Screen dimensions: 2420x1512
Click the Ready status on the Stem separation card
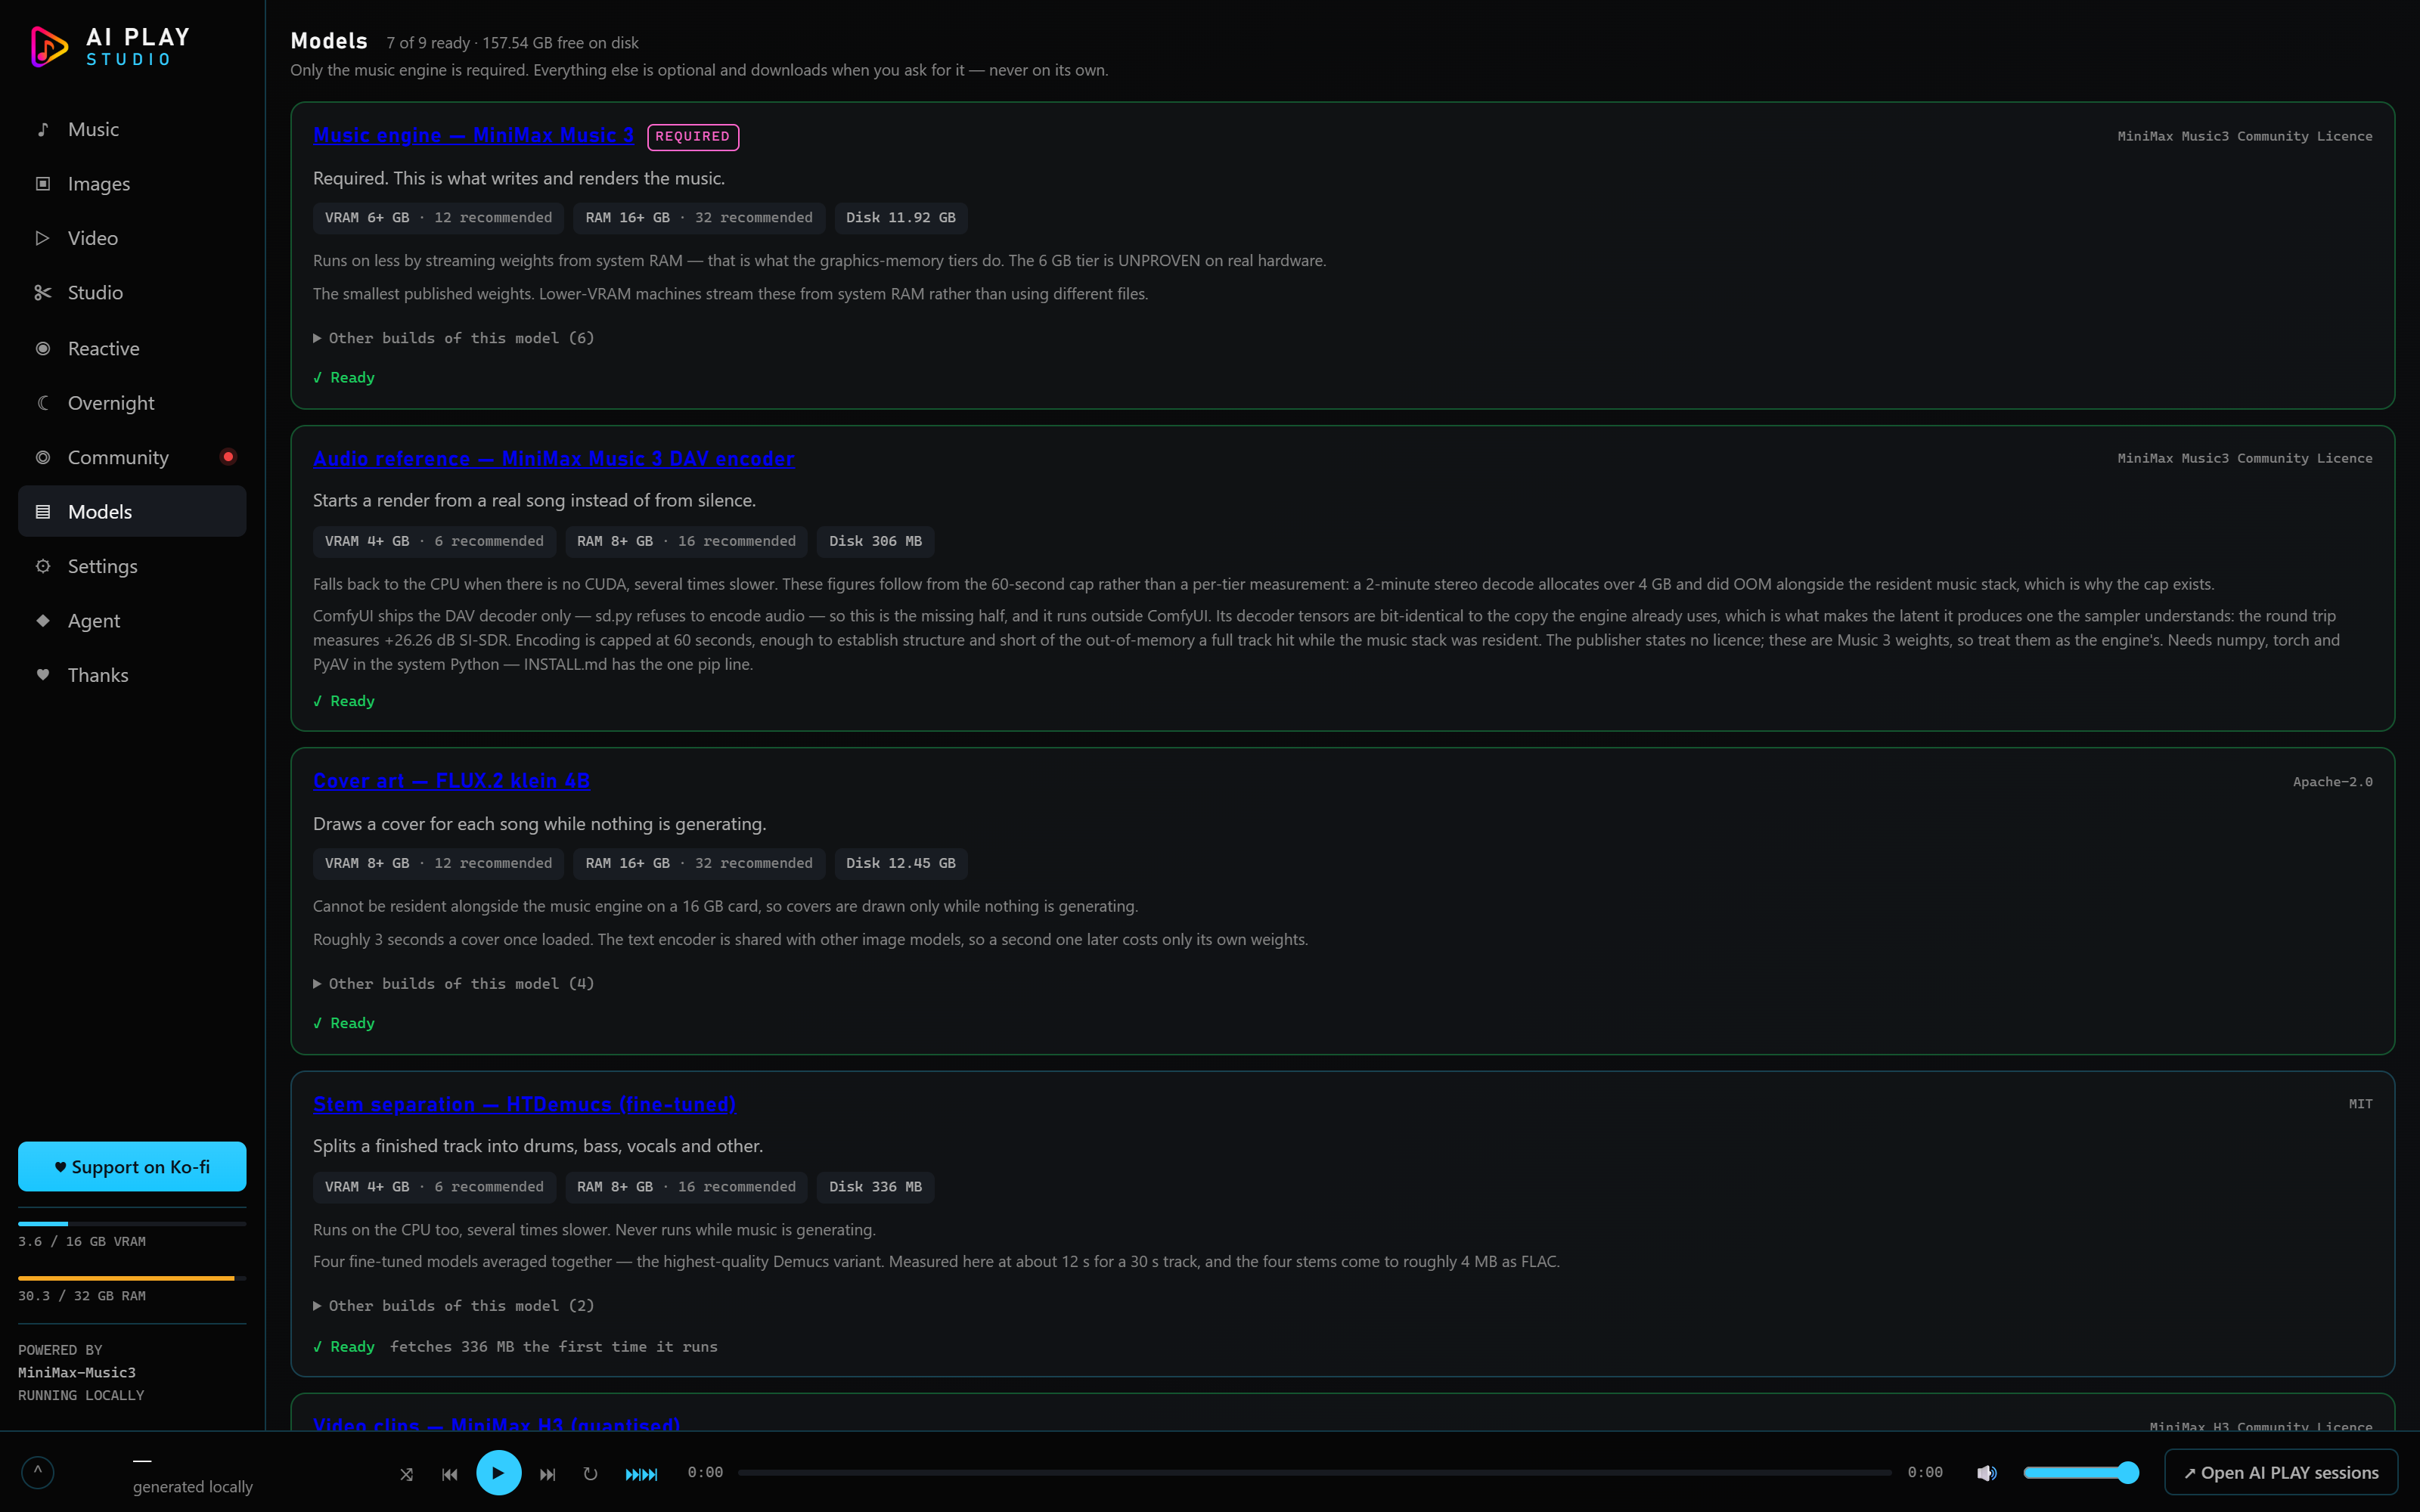click(344, 1347)
